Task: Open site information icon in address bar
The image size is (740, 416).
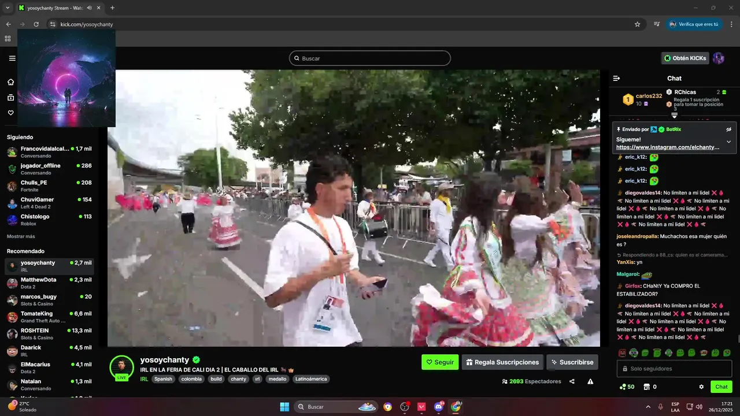Action: click(52, 24)
